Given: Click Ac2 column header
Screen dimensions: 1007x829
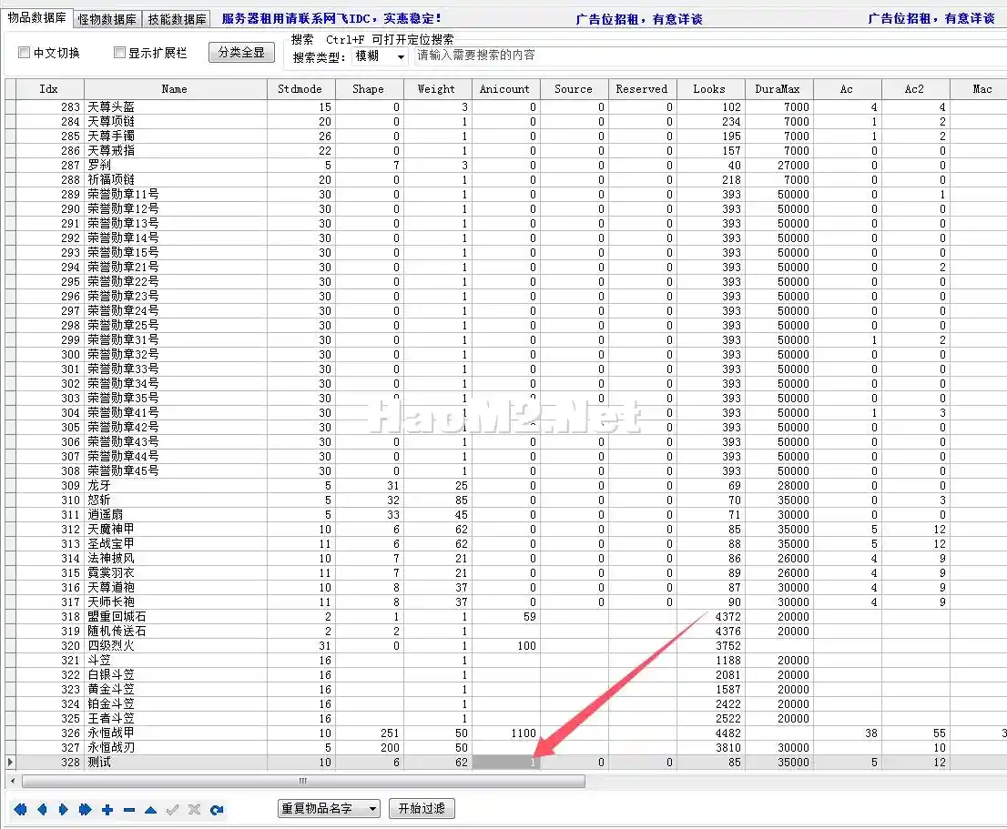Looking at the screenshot, I should pyautogui.click(x=916, y=89).
